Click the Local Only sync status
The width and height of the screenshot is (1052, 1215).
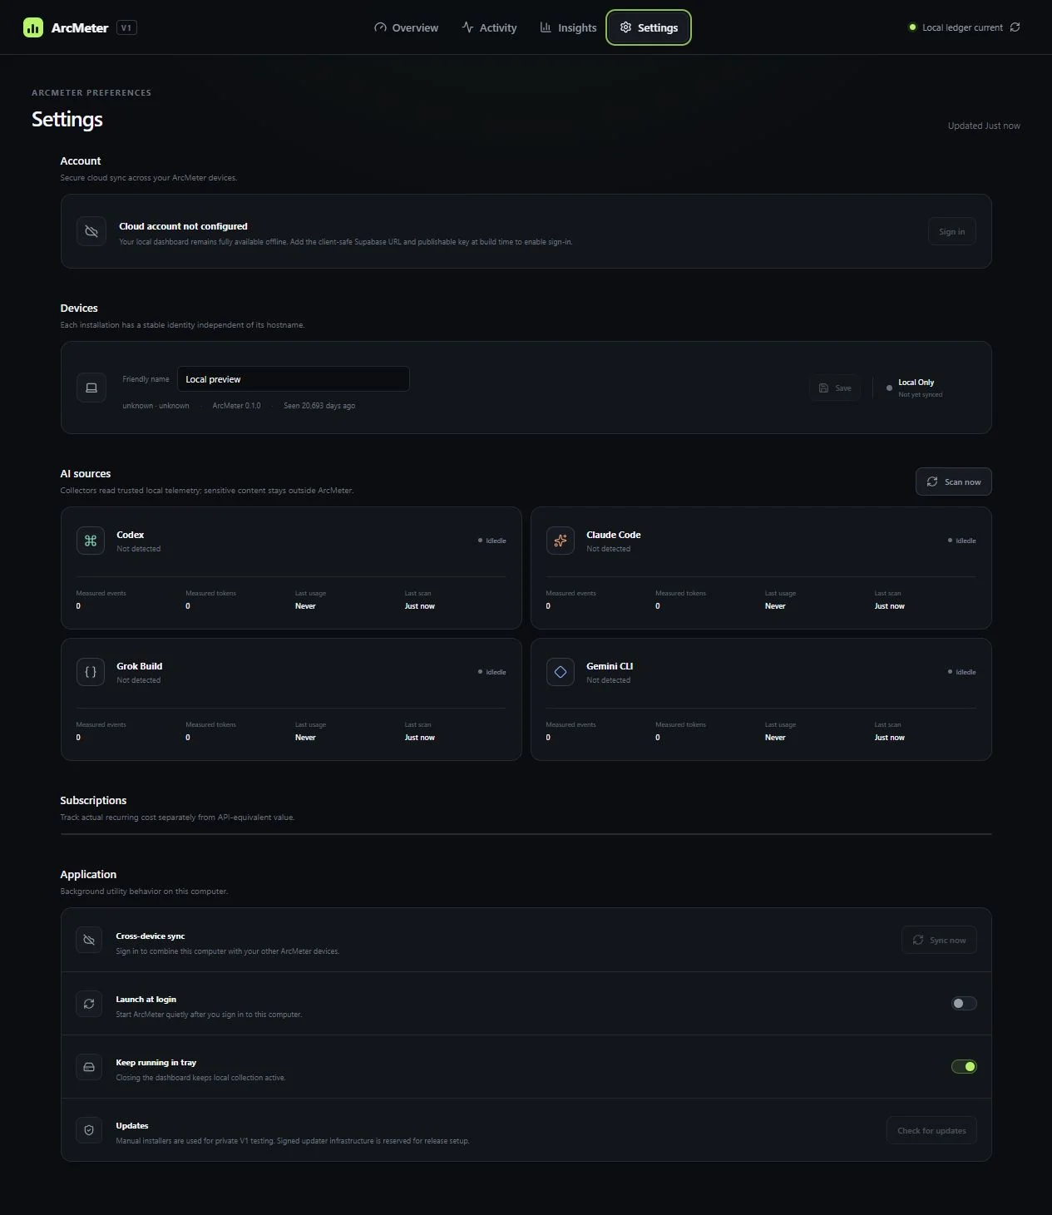pos(914,388)
